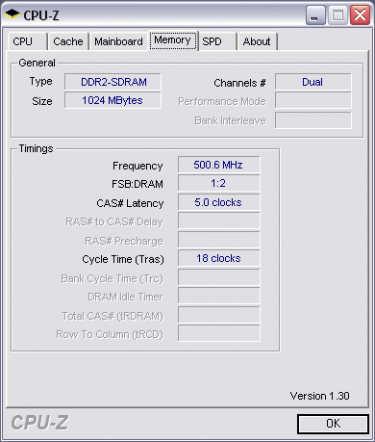Click the Version 1.30 text
The image size is (375, 442).
(319, 396)
